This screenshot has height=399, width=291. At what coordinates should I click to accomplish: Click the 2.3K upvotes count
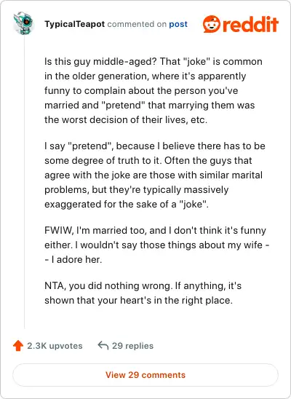55,346
